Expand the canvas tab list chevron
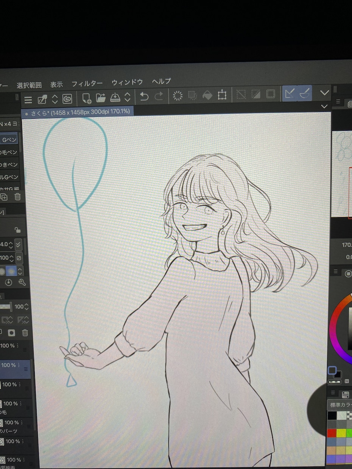352x469 pixels. point(324,107)
